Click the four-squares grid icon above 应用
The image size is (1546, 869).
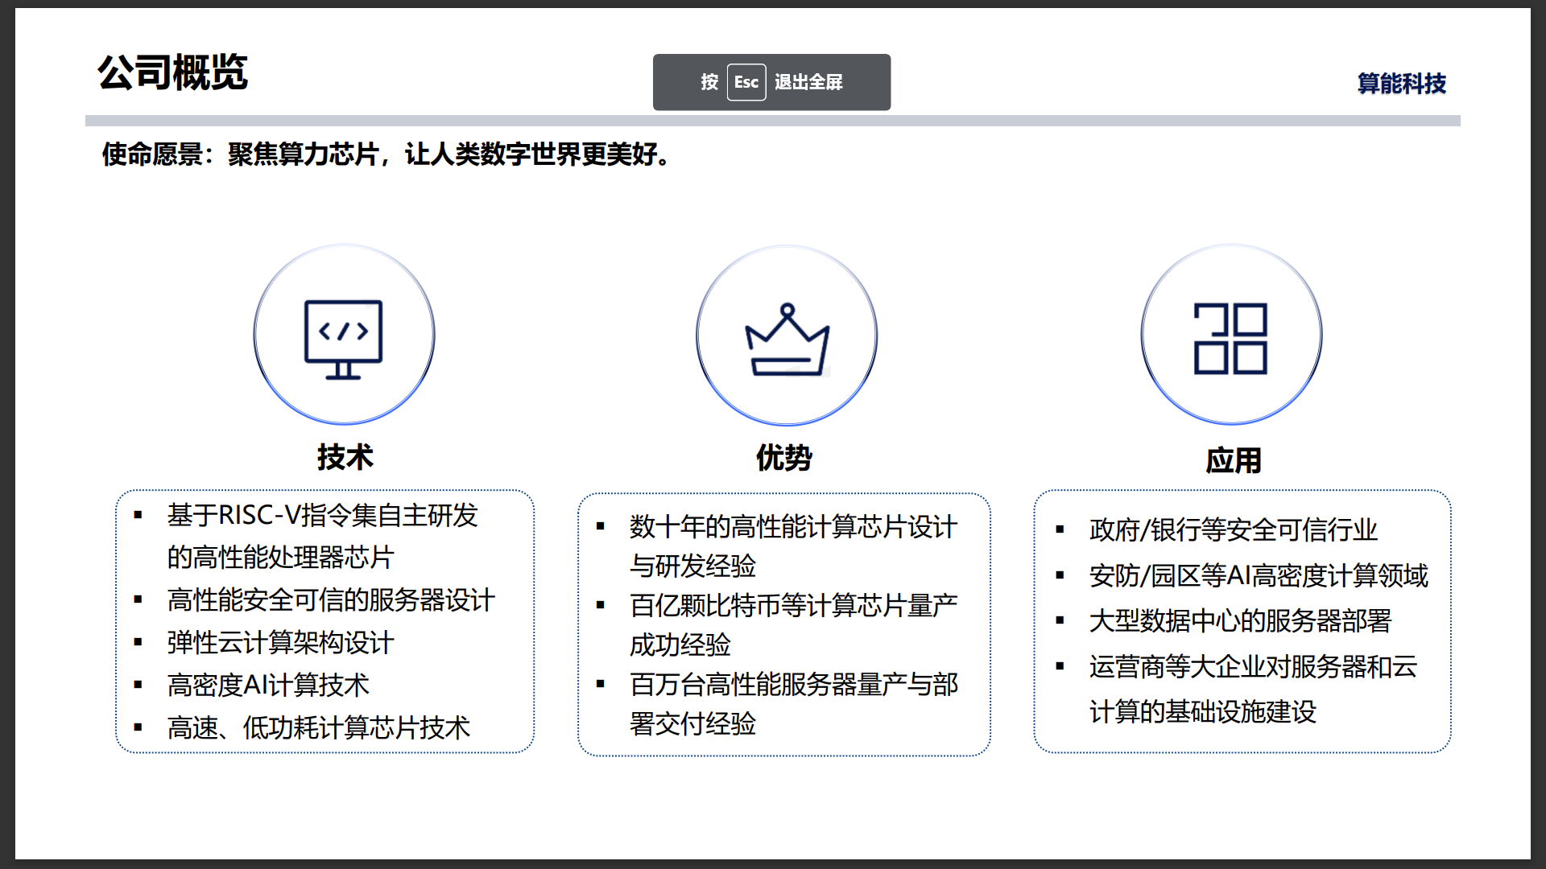coord(1230,339)
